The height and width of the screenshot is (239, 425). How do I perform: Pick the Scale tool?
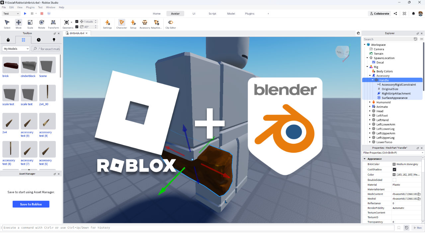pyautogui.click(x=30, y=24)
